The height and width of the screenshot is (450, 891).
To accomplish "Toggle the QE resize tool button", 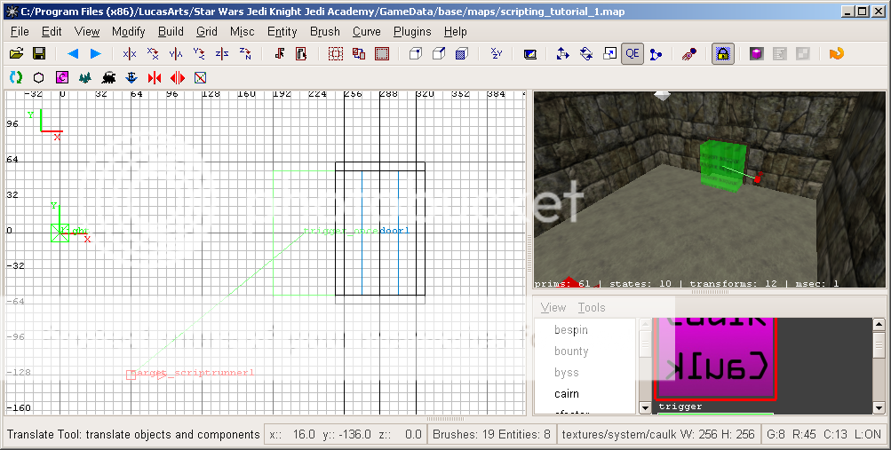I will tap(632, 54).
